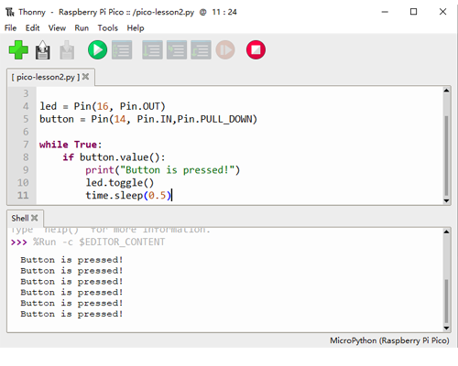Click editor scrollbar up arrow

pyautogui.click(x=446, y=91)
